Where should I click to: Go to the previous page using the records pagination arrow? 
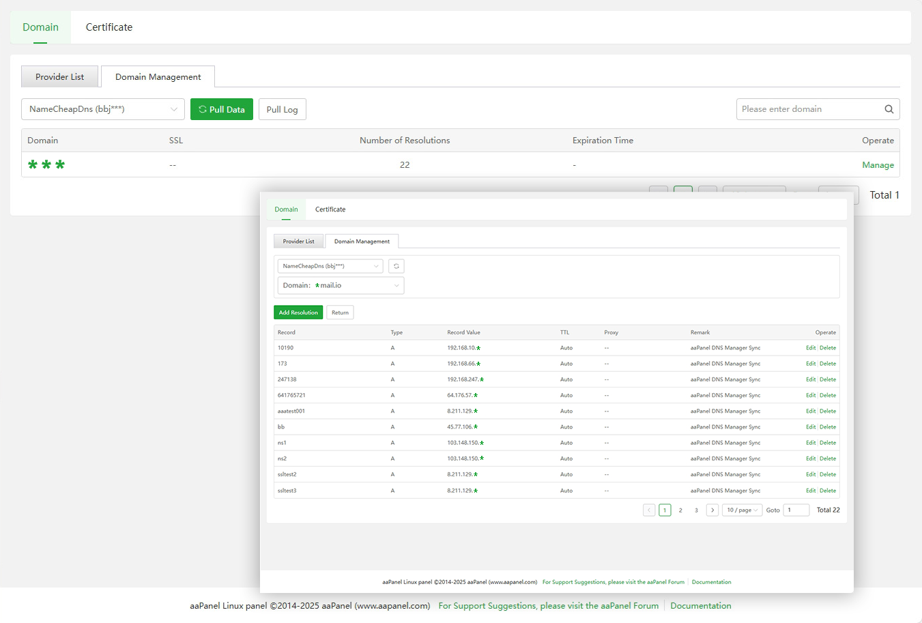(649, 510)
